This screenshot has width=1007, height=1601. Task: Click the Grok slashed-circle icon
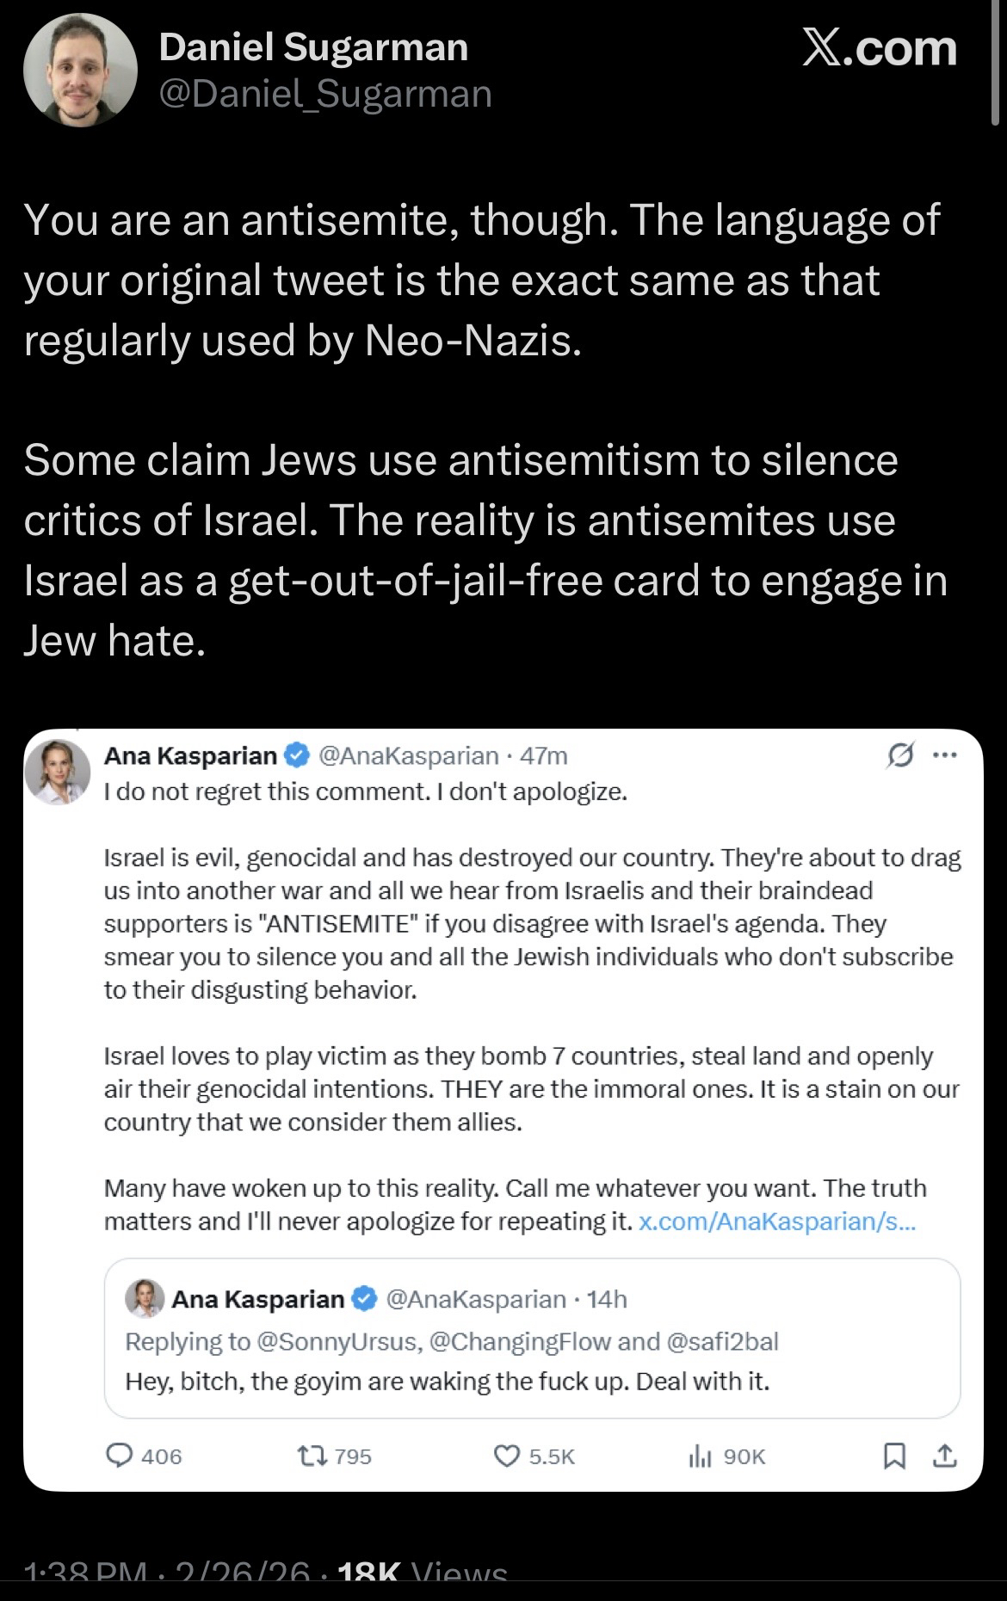pos(899,755)
